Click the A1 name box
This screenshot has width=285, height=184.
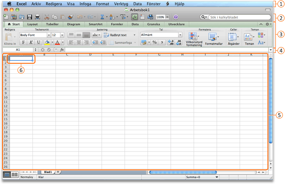pos(18,50)
